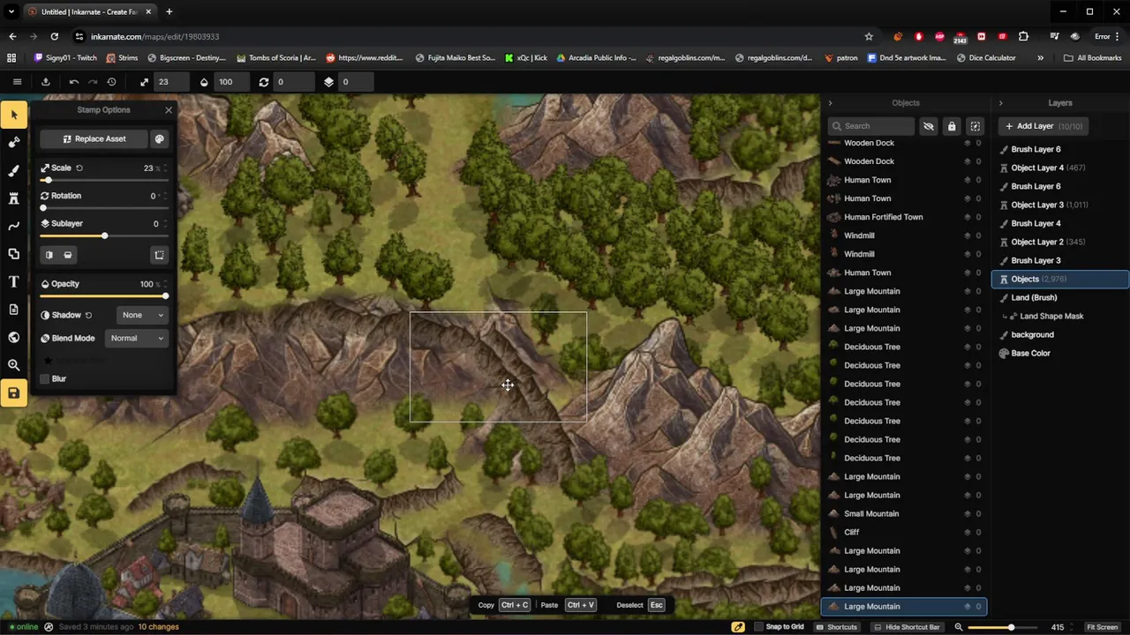Screen dimensions: 1130x635
Task: Select Small Mountain in Objects list
Action: point(905,513)
